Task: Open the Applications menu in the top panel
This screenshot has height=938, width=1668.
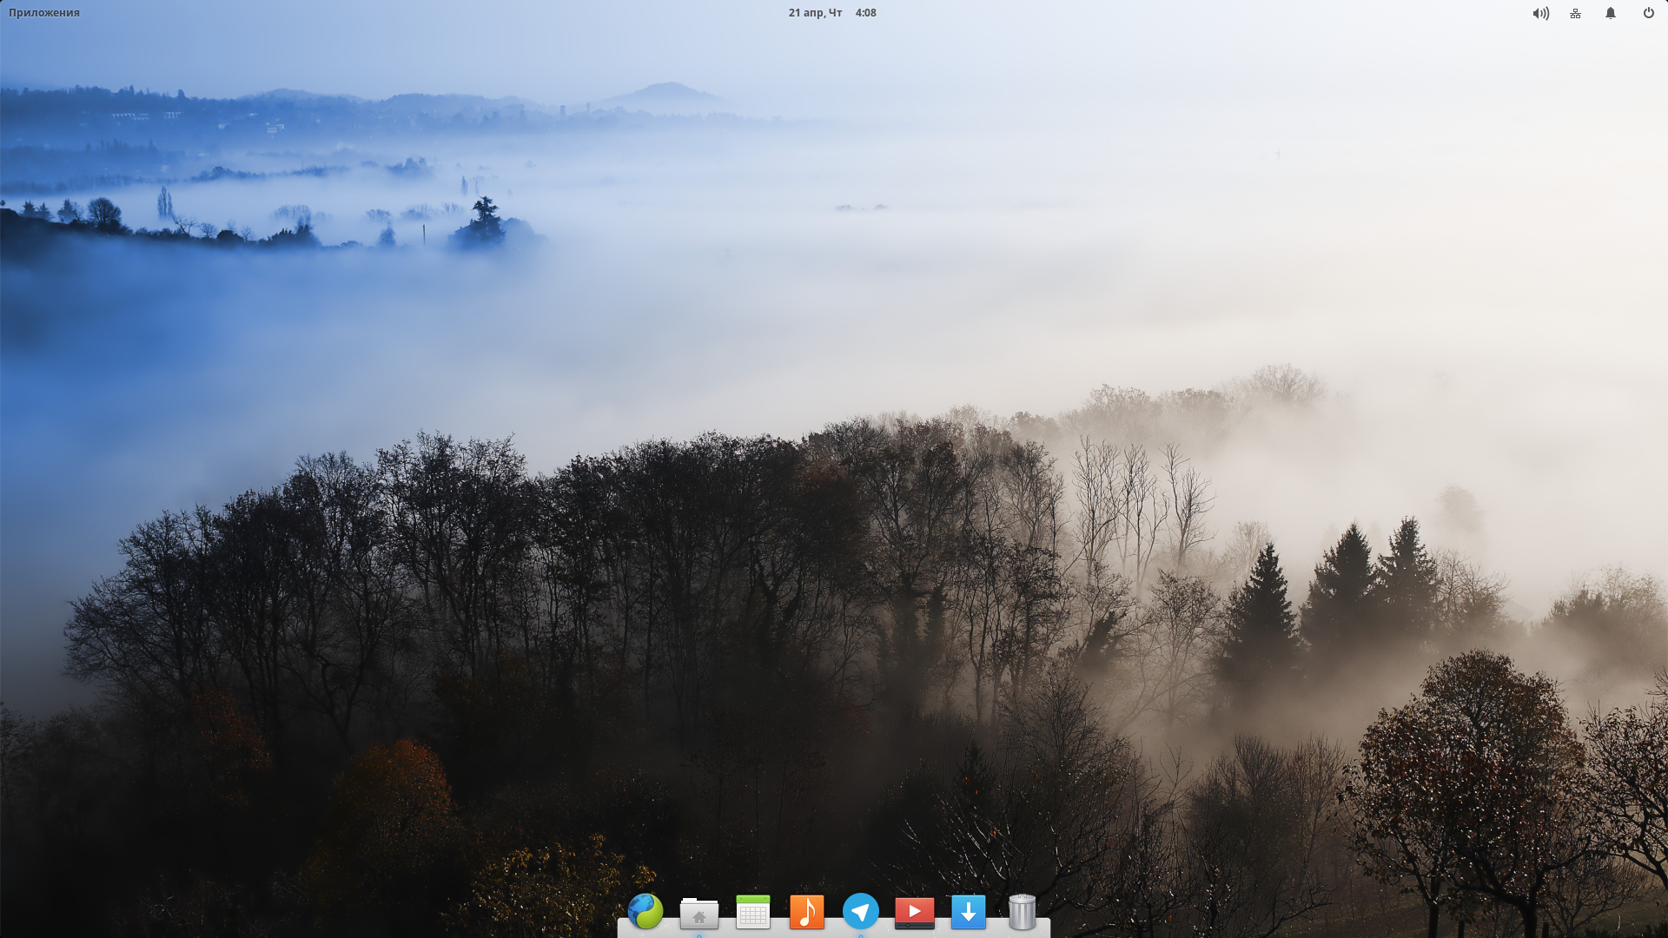Action: (x=44, y=13)
